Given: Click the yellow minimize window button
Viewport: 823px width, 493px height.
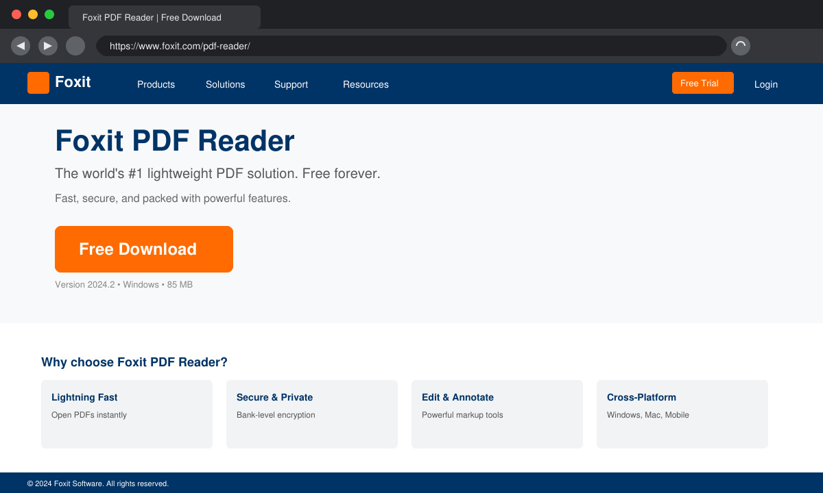Looking at the screenshot, I should click(33, 14).
